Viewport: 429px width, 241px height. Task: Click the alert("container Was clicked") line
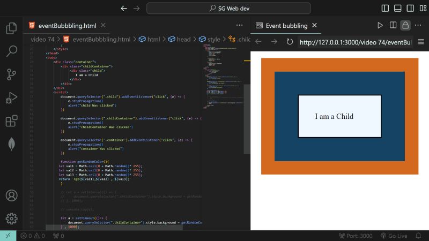pyautogui.click(x=96, y=149)
